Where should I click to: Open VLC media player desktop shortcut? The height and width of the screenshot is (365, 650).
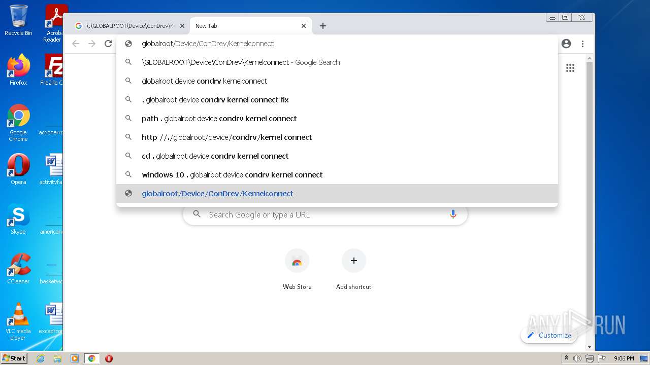(x=18, y=321)
